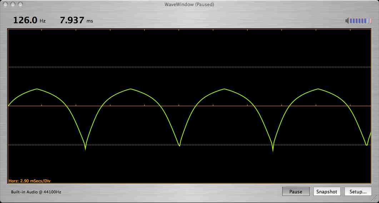Screen dimensions: 379x203
Task: Click the Horz: 2.90 mSecs/Div label
Action: (x=30, y=181)
